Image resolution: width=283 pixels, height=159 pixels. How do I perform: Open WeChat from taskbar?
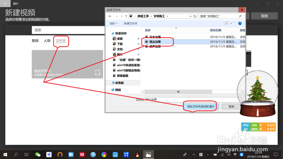[x=38, y=154]
